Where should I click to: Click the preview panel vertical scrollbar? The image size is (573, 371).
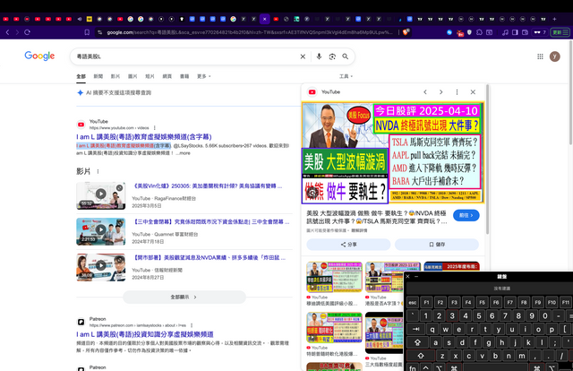(x=487, y=160)
